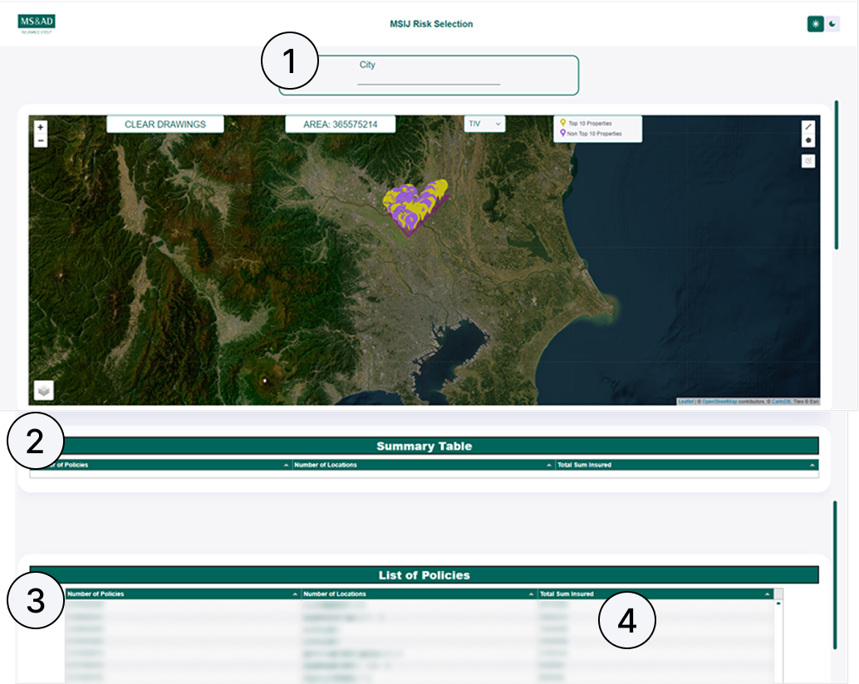Screen dimensions: 859x684
Task: Sort Summary Table by Number of Locations
Action: pyautogui.click(x=548, y=466)
